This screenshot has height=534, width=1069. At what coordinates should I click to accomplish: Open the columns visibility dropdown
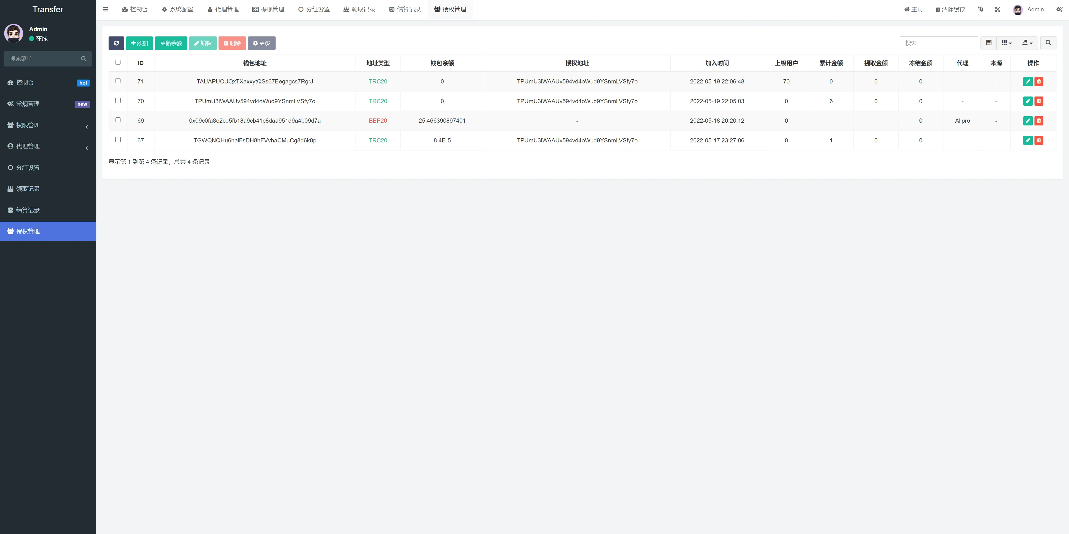click(1006, 43)
